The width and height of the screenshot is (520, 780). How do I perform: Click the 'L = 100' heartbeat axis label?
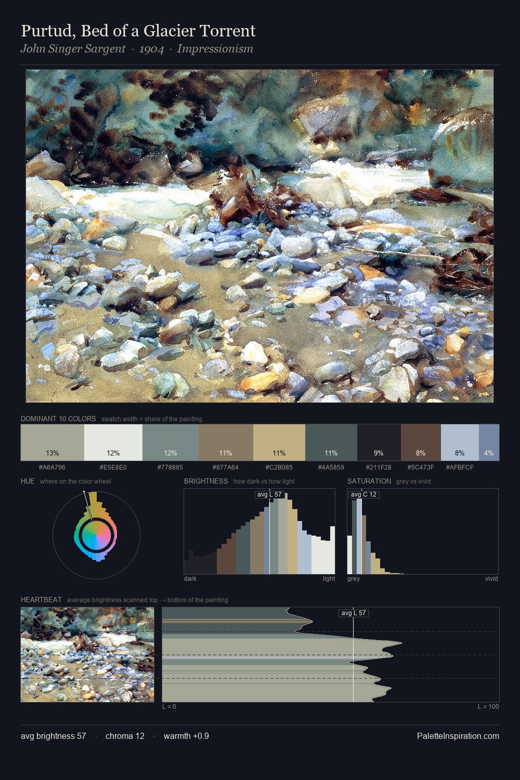coord(489,707)
